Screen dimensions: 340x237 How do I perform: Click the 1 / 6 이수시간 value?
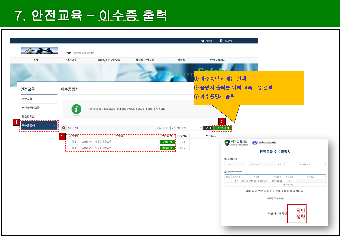(x=183, y=142)
